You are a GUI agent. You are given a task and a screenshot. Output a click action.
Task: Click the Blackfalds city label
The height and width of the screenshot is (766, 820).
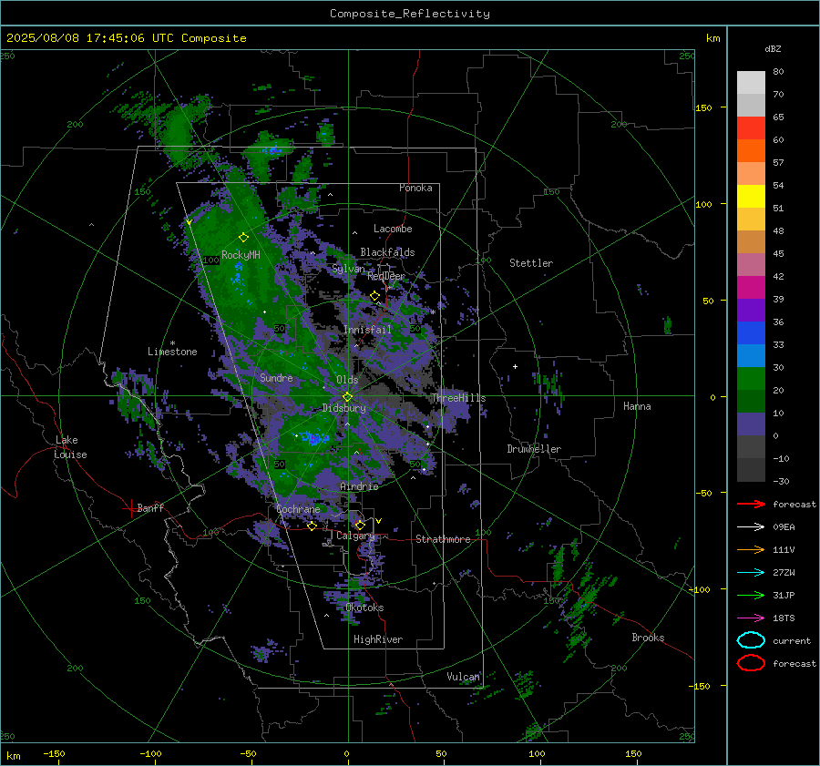[x=387, y=252]
